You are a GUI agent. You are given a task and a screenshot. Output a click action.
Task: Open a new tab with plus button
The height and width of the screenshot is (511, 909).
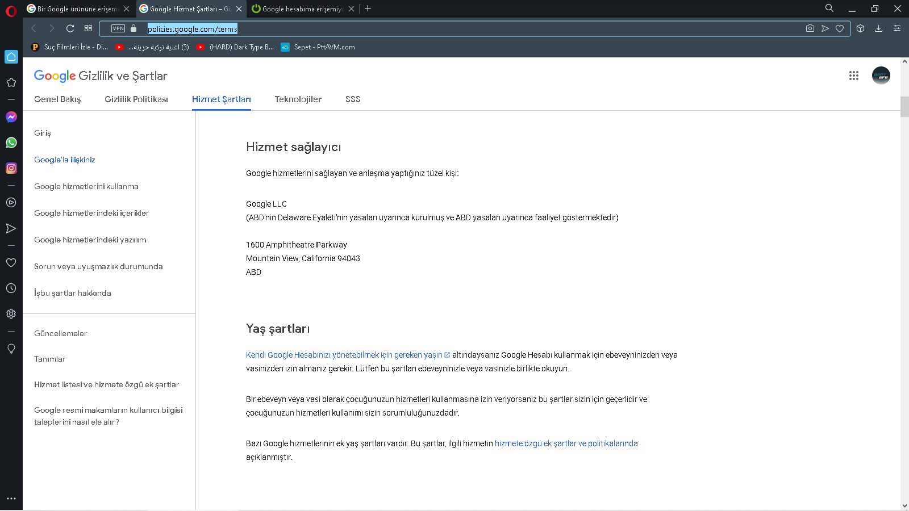point(368,9)
